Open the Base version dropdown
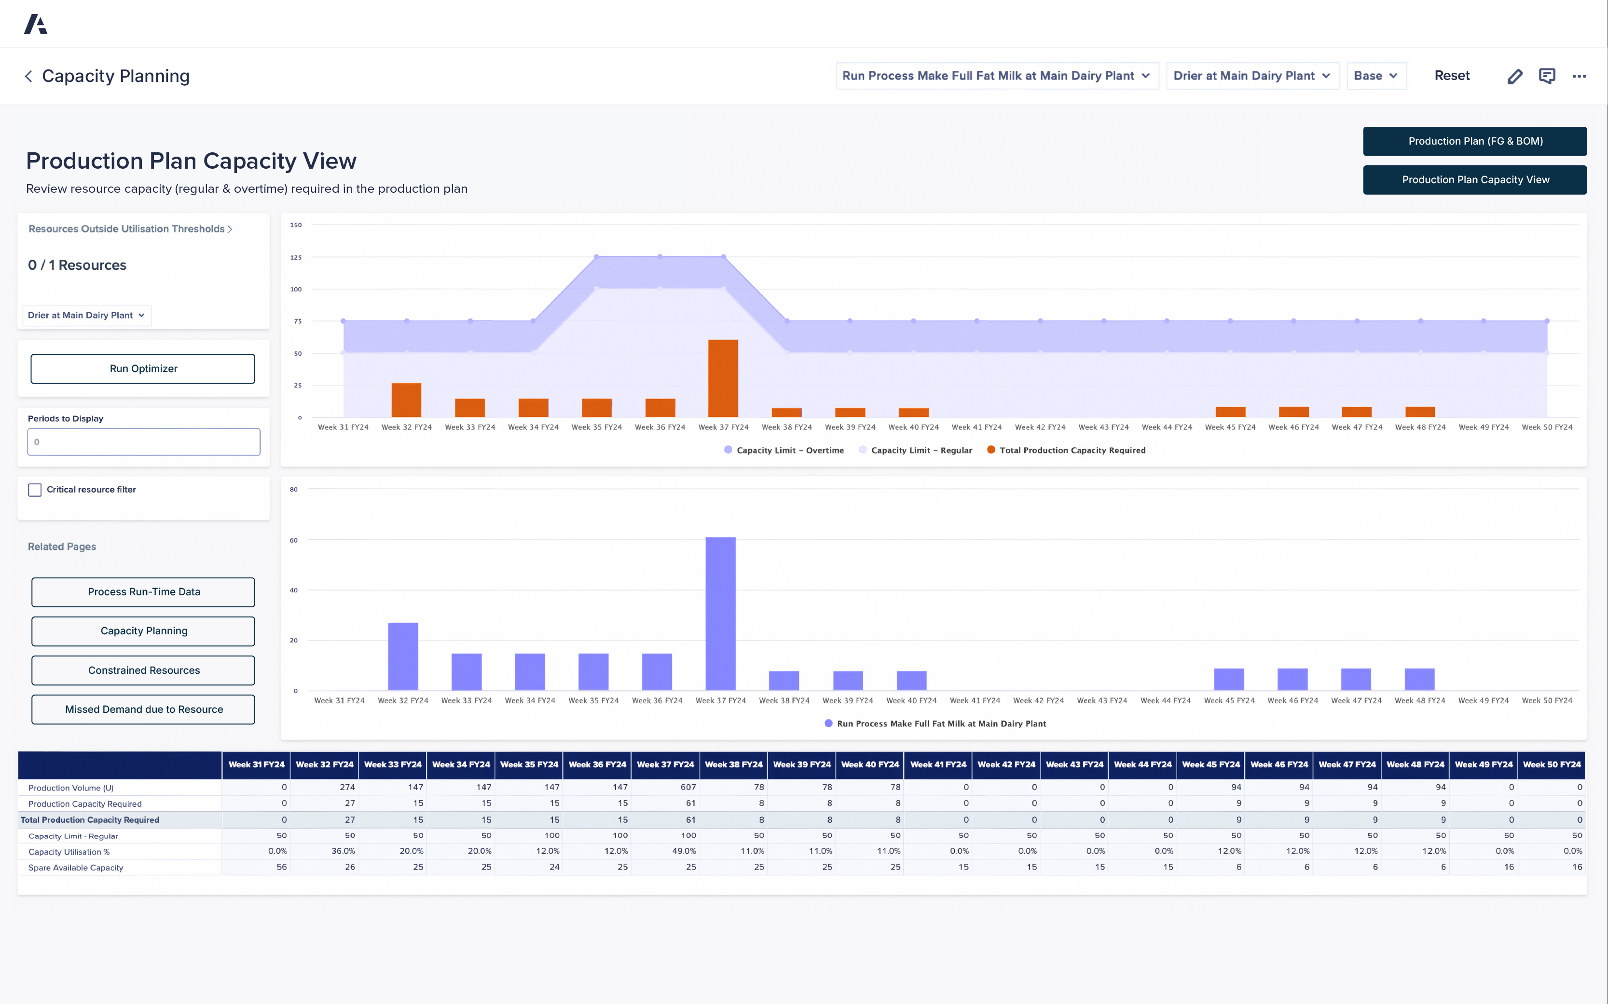Viewport: 1608px width, 1004px height. pos(1375,76)
